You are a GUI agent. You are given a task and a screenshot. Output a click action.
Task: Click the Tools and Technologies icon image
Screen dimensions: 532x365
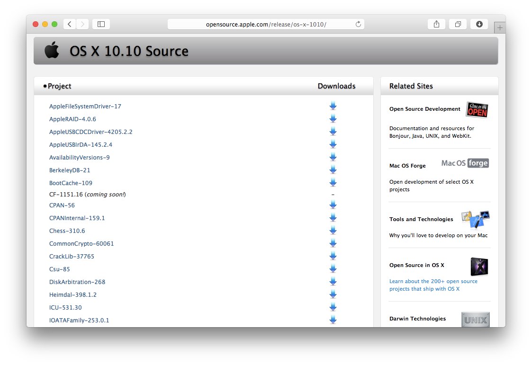(475, 219)
